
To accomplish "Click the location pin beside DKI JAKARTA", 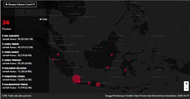I will [x=3, y=36].
